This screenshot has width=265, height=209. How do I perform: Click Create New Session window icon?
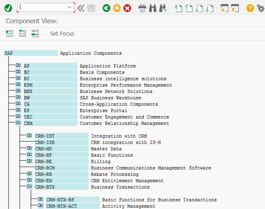tap(225, 8)
